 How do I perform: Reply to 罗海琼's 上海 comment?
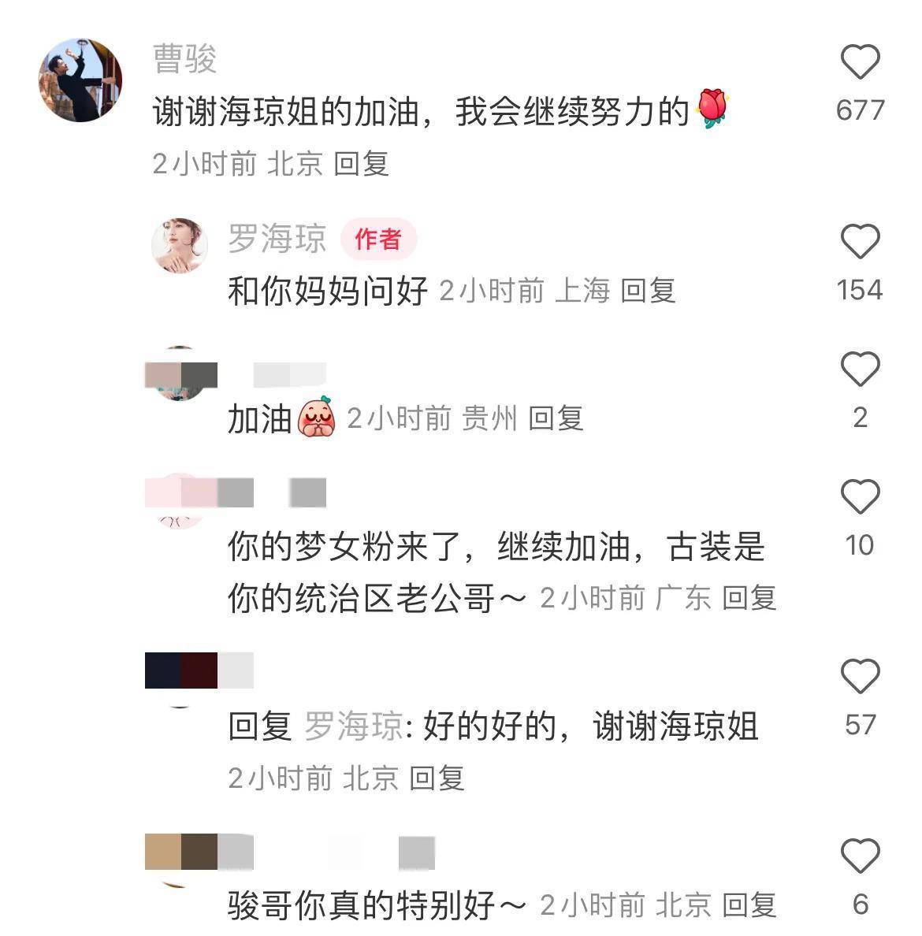coord(648,292)
